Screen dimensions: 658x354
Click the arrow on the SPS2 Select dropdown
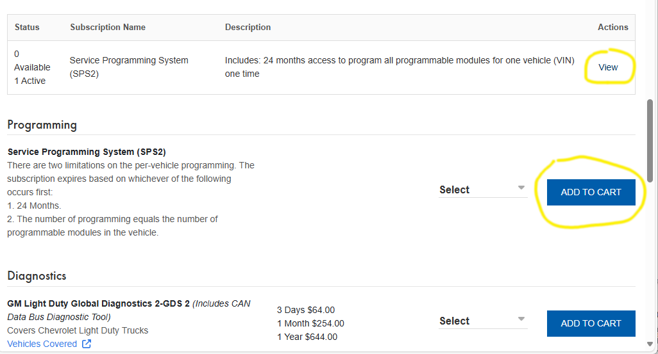[521, 188]
